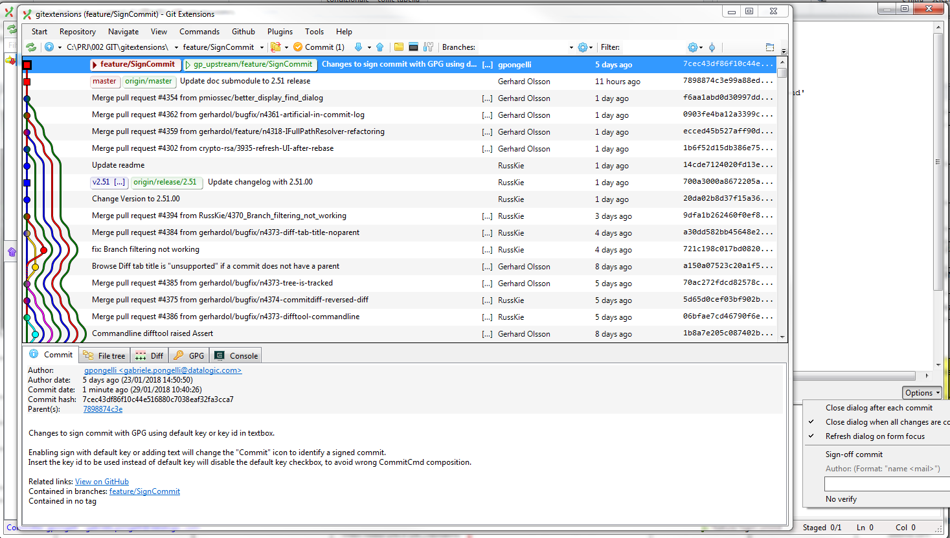Viewport: 950px width, 538px height.
Task: Open the Commands menu
Action: click(x=199, y=31)
